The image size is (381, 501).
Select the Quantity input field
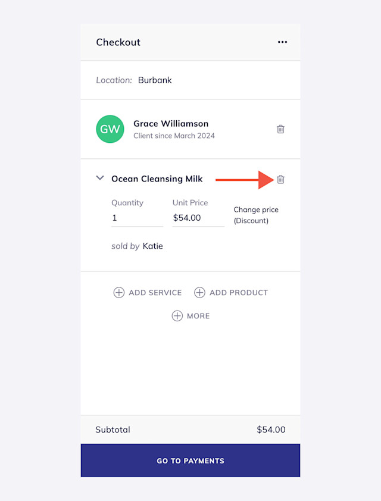point(137,218)
